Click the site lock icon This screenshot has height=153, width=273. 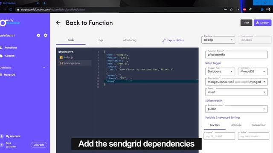[18, 9]
